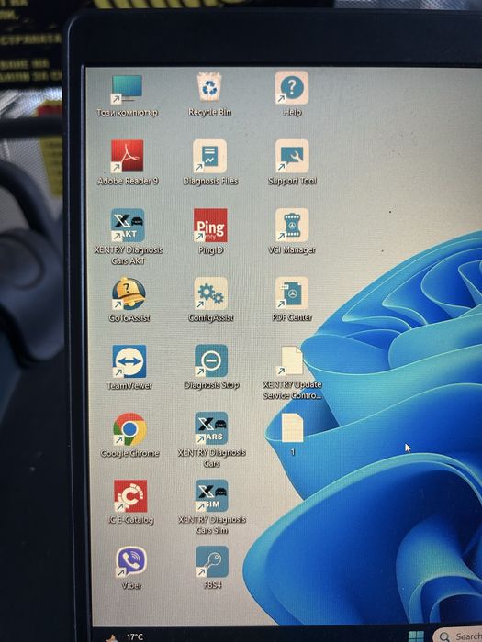
Task: Open the Help shortcut icon
Action: pos(292,88)
